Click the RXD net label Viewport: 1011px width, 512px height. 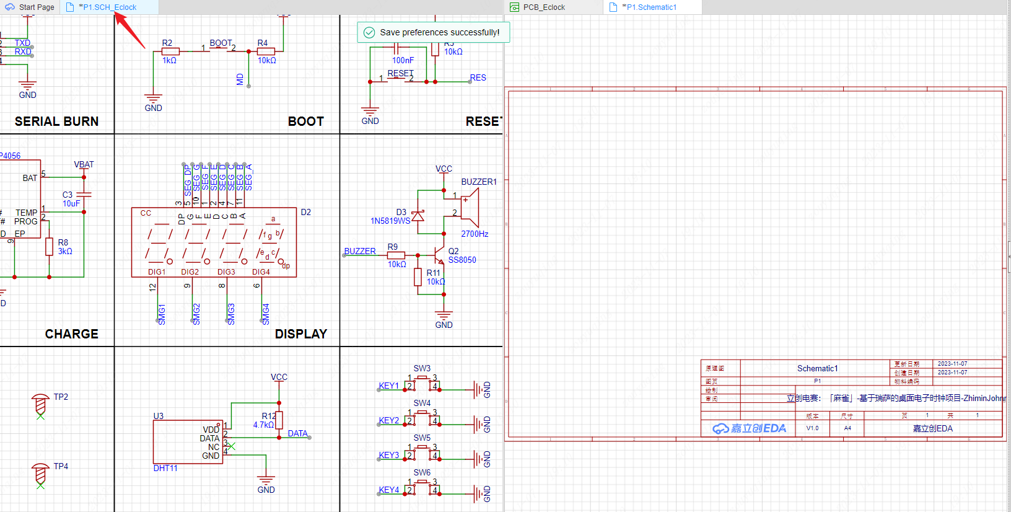coord(23,51)
